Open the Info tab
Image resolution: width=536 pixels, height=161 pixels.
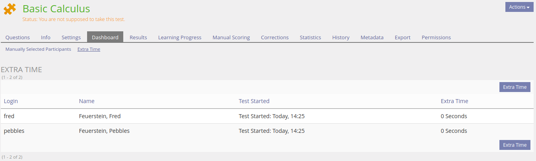(46, 37)
